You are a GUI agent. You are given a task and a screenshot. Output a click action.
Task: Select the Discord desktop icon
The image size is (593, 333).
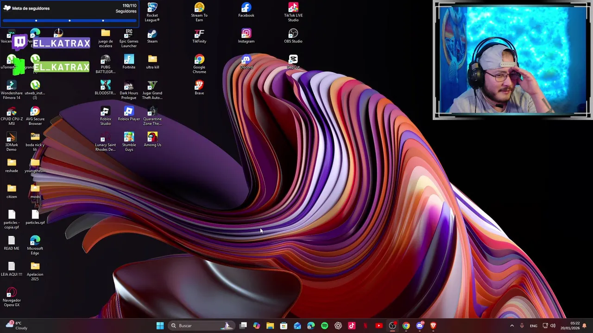(246, 62)
